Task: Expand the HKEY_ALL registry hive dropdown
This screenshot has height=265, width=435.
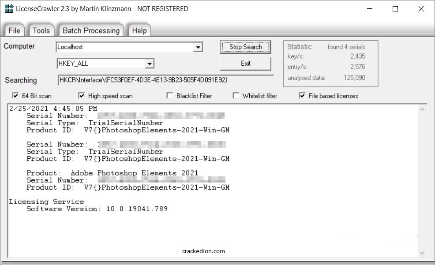Action: (x=149, y=64)
